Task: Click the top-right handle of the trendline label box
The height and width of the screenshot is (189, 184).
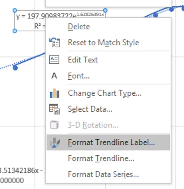Action: pyautogui.click(x=105, y=10)
